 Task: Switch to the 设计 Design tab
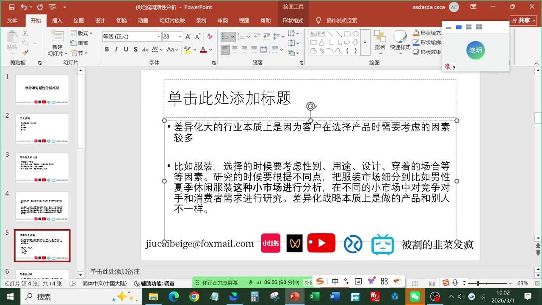click(x=100, y=20)
